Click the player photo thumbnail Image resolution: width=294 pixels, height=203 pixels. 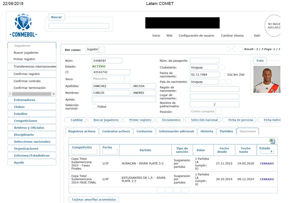tap(267, 79)
